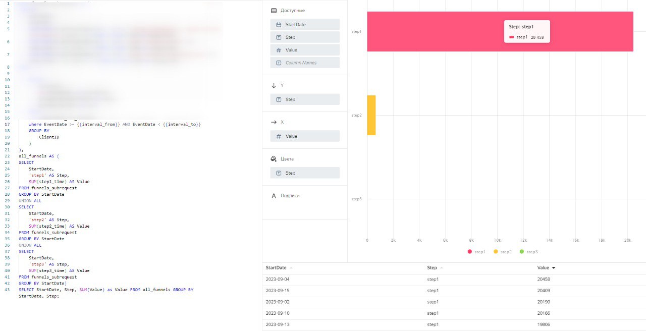
Task: Click the Подписи letter A icon
Action: pyautogui.click(x=274, y=196)
